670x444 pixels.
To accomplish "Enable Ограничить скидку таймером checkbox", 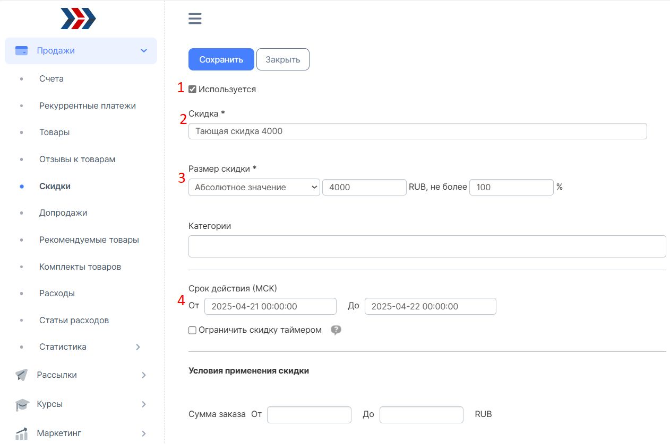I will (x=192, y=330).
